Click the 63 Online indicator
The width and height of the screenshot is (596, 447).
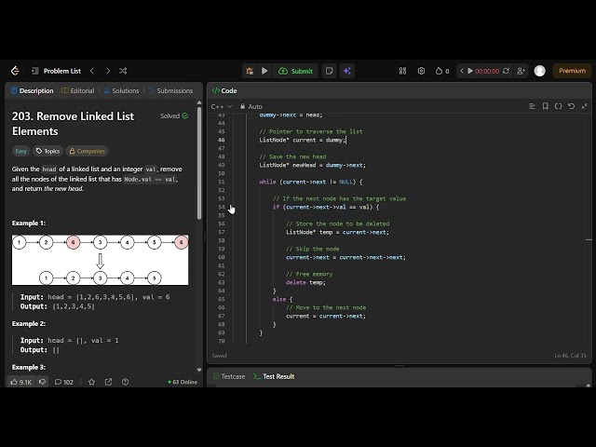[x=183, y=382]
